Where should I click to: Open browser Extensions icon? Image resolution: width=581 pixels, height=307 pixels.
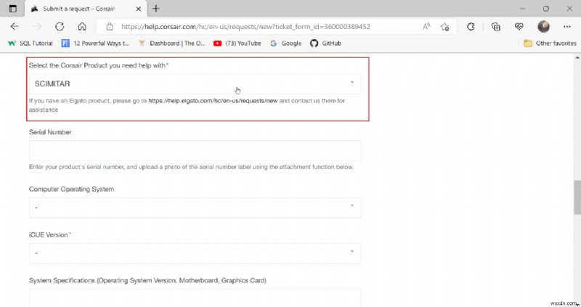[x=471, y=27]
